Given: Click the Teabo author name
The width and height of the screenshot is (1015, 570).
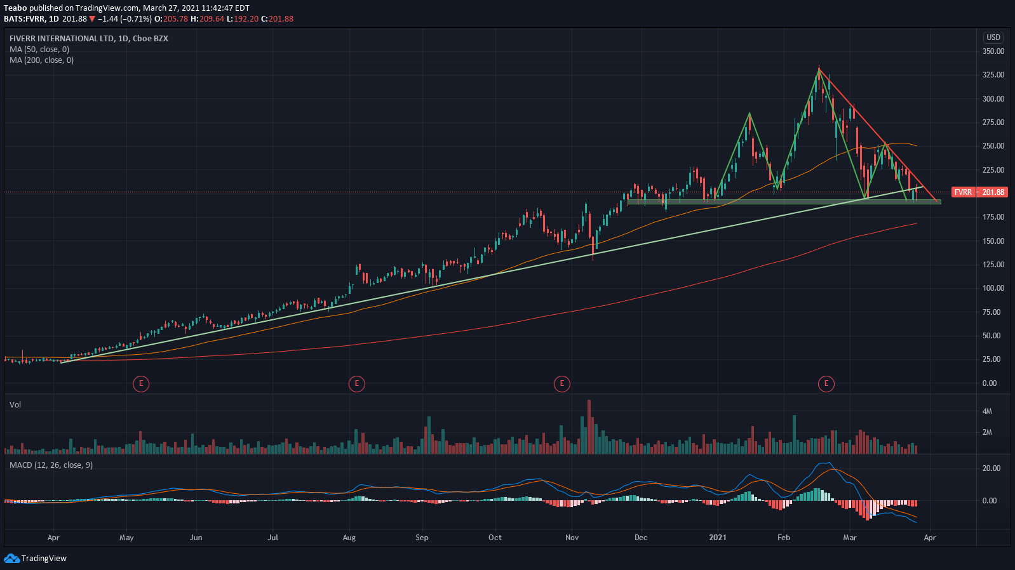Looking at the screenshot, I should [15, 8].
